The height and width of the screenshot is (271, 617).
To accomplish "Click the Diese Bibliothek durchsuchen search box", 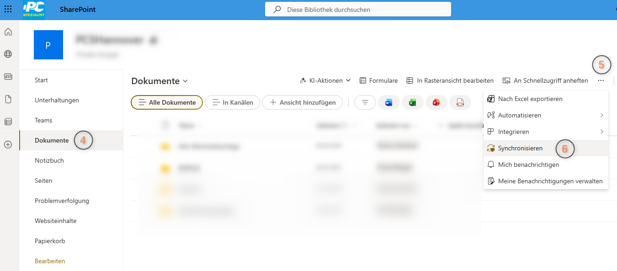I will point(358,10).
